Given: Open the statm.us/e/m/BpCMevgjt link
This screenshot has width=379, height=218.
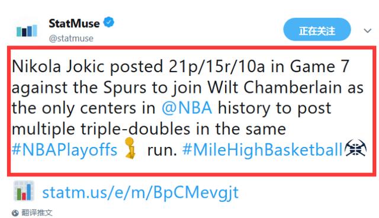Looking at the screenshot, I should click(140, 193).
